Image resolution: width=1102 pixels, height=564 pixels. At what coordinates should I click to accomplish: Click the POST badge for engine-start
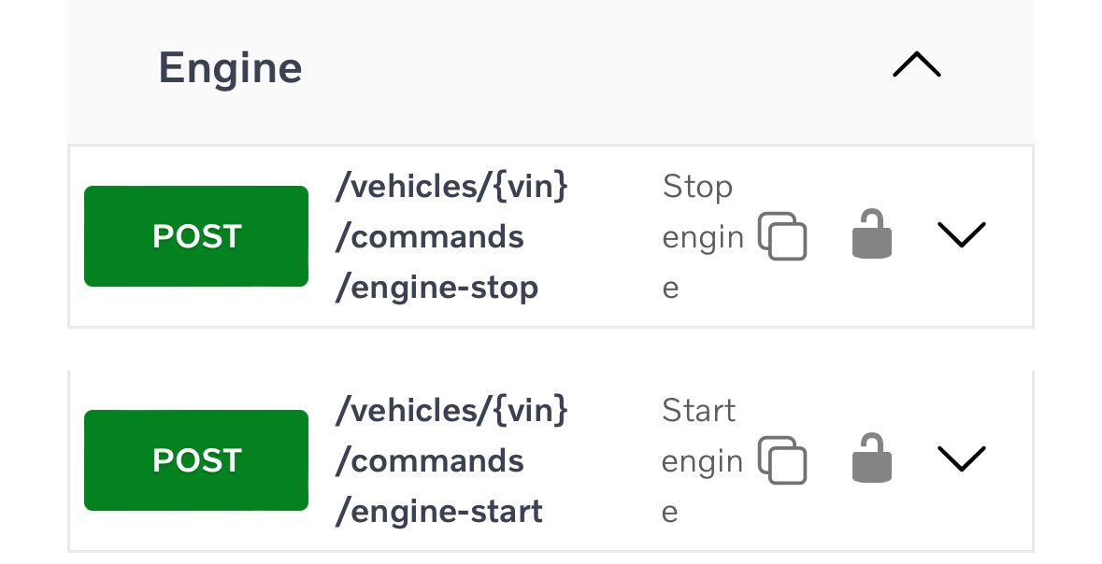point(195,460)
